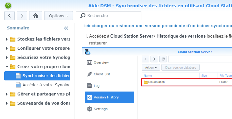This screenshot has height=119, width=232.
Task: Select the CloudStation folder row
Action: click(x=187, y=82)
